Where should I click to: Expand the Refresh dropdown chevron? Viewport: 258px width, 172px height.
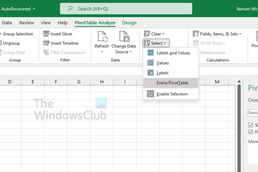click(x=102, y=52)
